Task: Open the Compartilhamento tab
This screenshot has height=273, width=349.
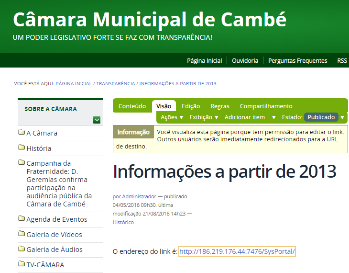Action: [266, 106]
